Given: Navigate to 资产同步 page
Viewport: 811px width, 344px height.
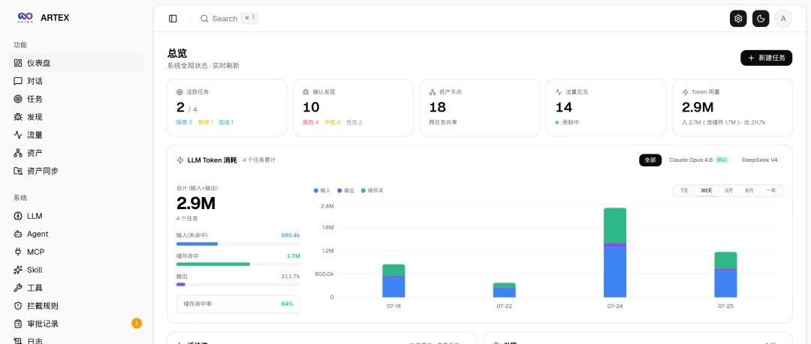Looking at the screenshot, I should 78,171.
